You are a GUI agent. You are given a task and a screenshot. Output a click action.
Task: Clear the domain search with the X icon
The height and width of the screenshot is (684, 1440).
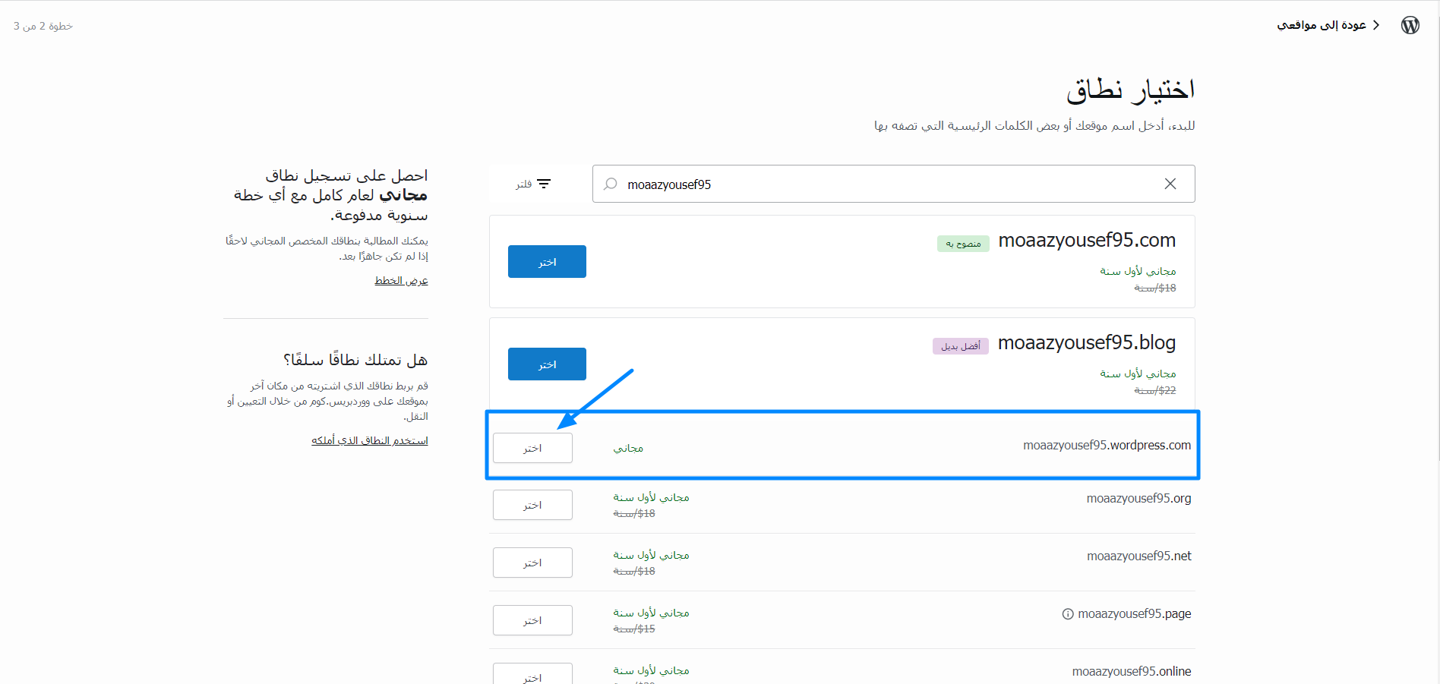1170,184
